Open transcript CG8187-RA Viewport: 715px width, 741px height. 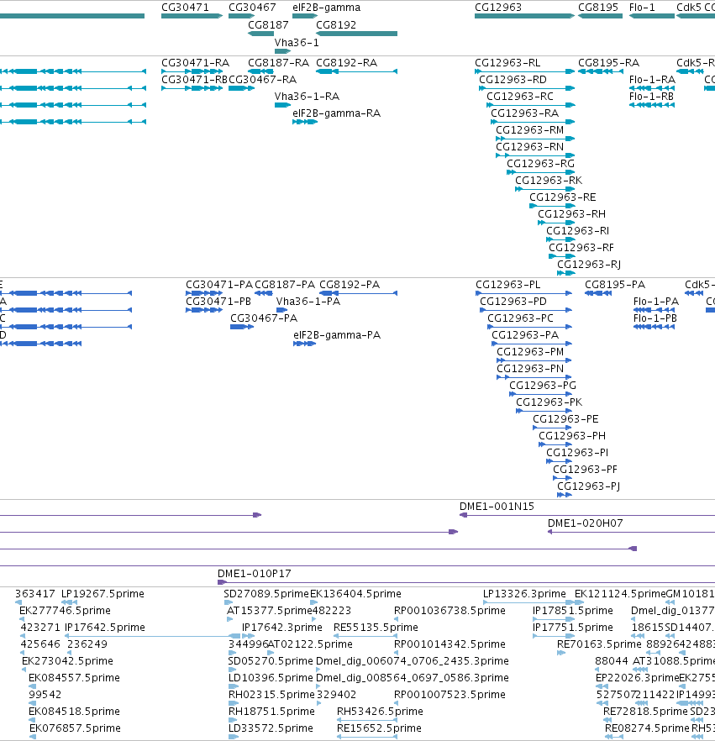pyautogui.click(x=278, y=63)
